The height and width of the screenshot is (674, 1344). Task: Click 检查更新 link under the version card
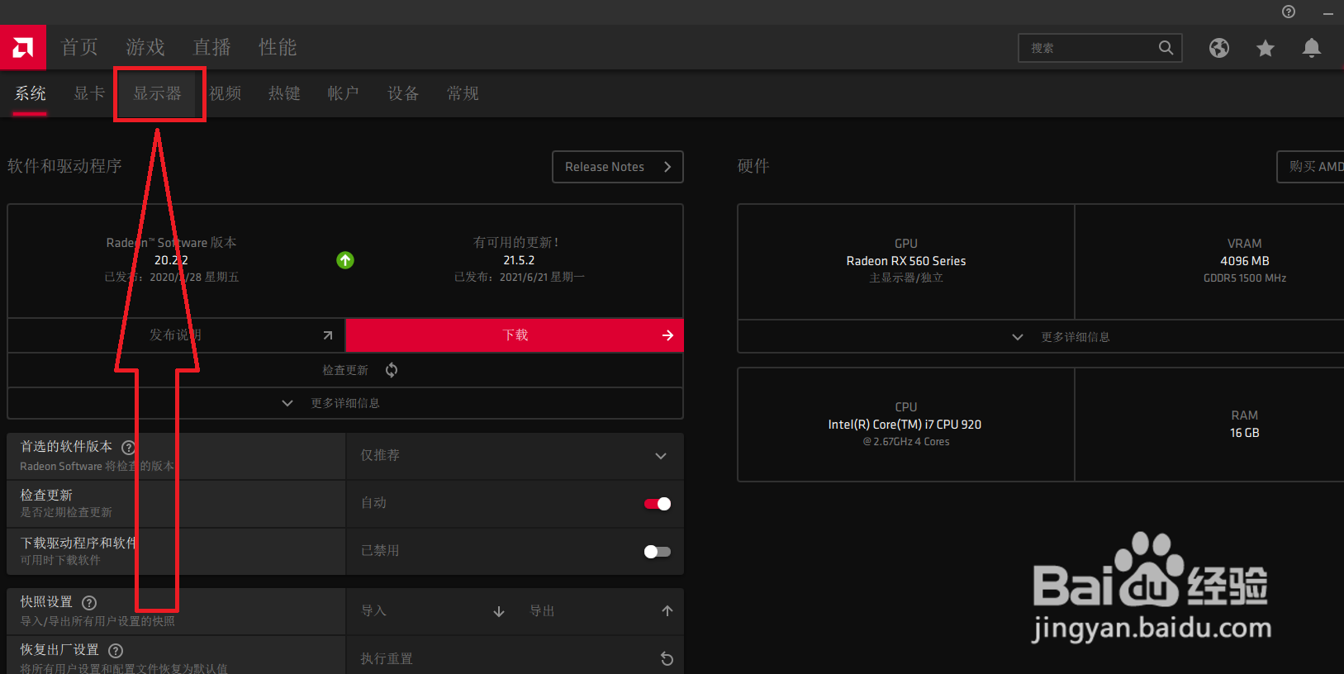tap(345, 370)
